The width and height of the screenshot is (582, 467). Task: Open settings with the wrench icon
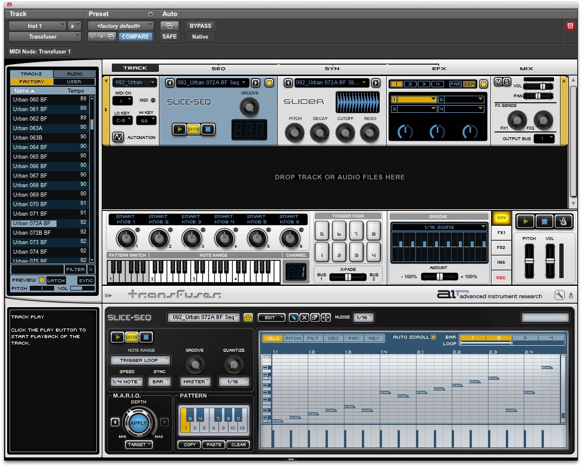(559, 295)
